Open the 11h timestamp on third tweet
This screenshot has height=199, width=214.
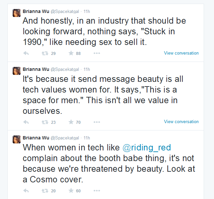pyautogui.click(x=87, y=138)
